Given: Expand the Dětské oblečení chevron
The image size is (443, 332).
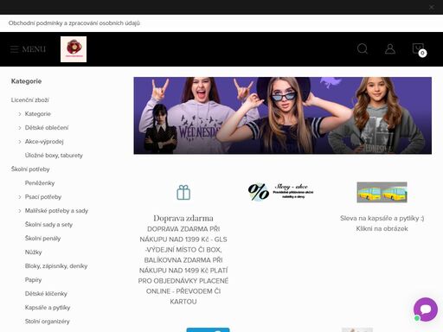Looking at the screenshot, I should click(20, 128).
